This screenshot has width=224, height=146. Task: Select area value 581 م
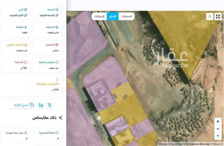pyautogui.click(x=24, y=68)
